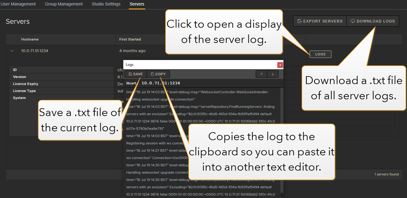407x198 pixels.
Task: Save the current log as text file
Action: [x=136, y=74]
